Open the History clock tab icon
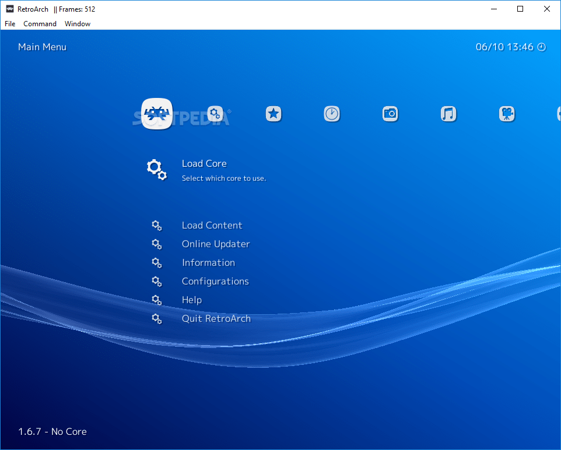The image size is (561, 450). 332,114
